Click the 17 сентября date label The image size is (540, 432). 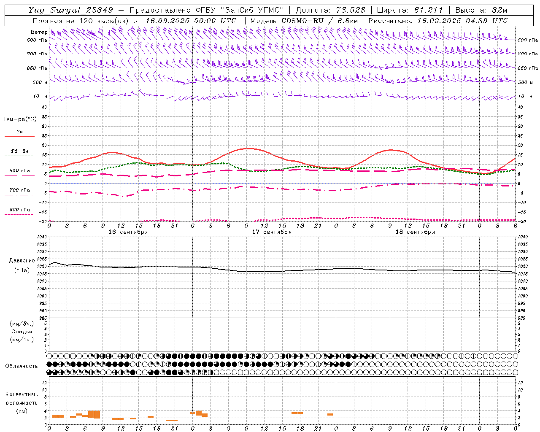(x=272, y=232)
